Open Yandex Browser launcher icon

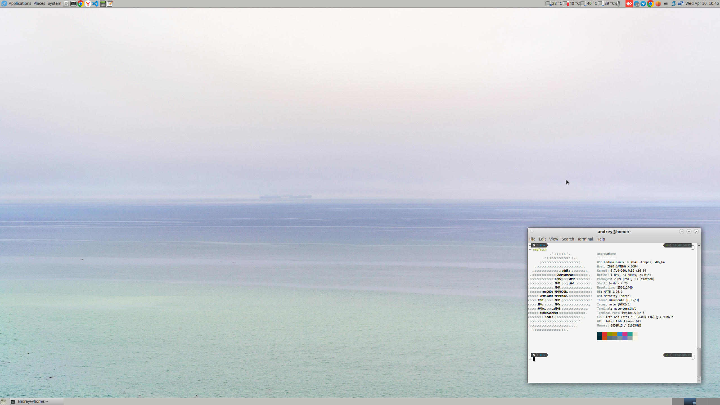point(88,4)
